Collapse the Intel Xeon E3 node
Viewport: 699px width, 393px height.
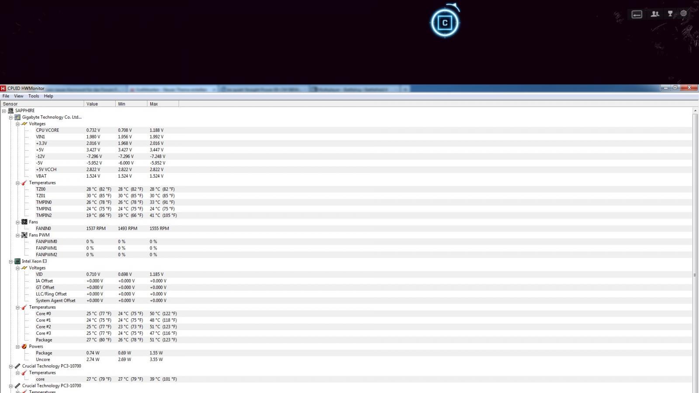pyautogui.click(x=10, y=261)
